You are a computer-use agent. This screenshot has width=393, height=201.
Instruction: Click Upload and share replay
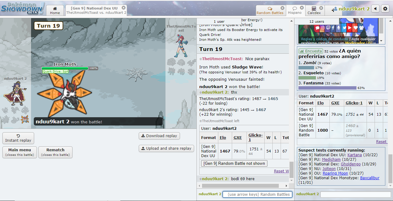166,149
